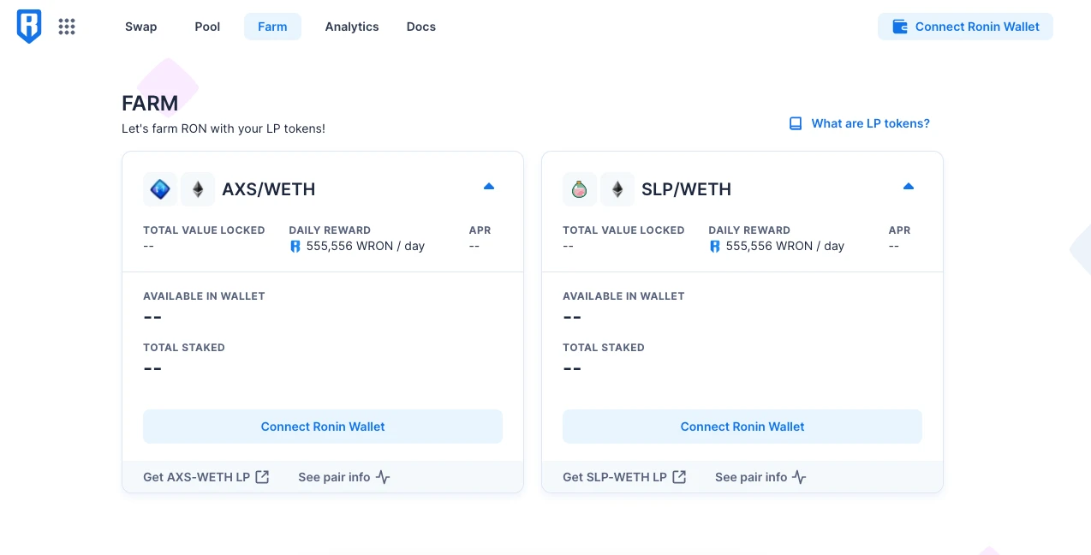
Task: Click Connect Ronin Wallet in the header
Action: [x=965, y=27]
